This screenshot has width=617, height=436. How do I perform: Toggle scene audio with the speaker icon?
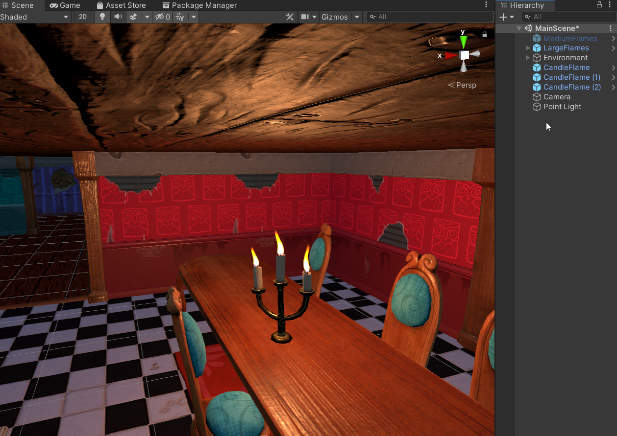pos(118,17)
